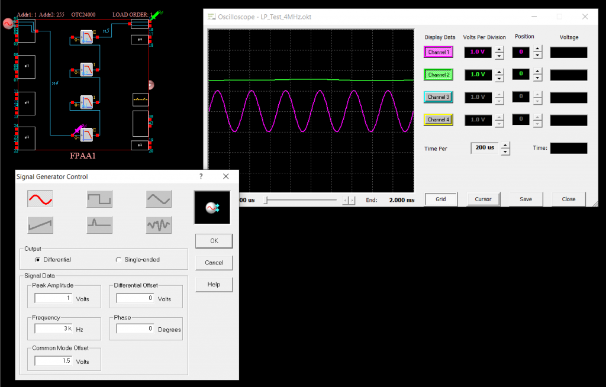This screenshot has width=606, height=387.
Task: Pick the sawtooth ramp waveform
Action: point(40,225)
